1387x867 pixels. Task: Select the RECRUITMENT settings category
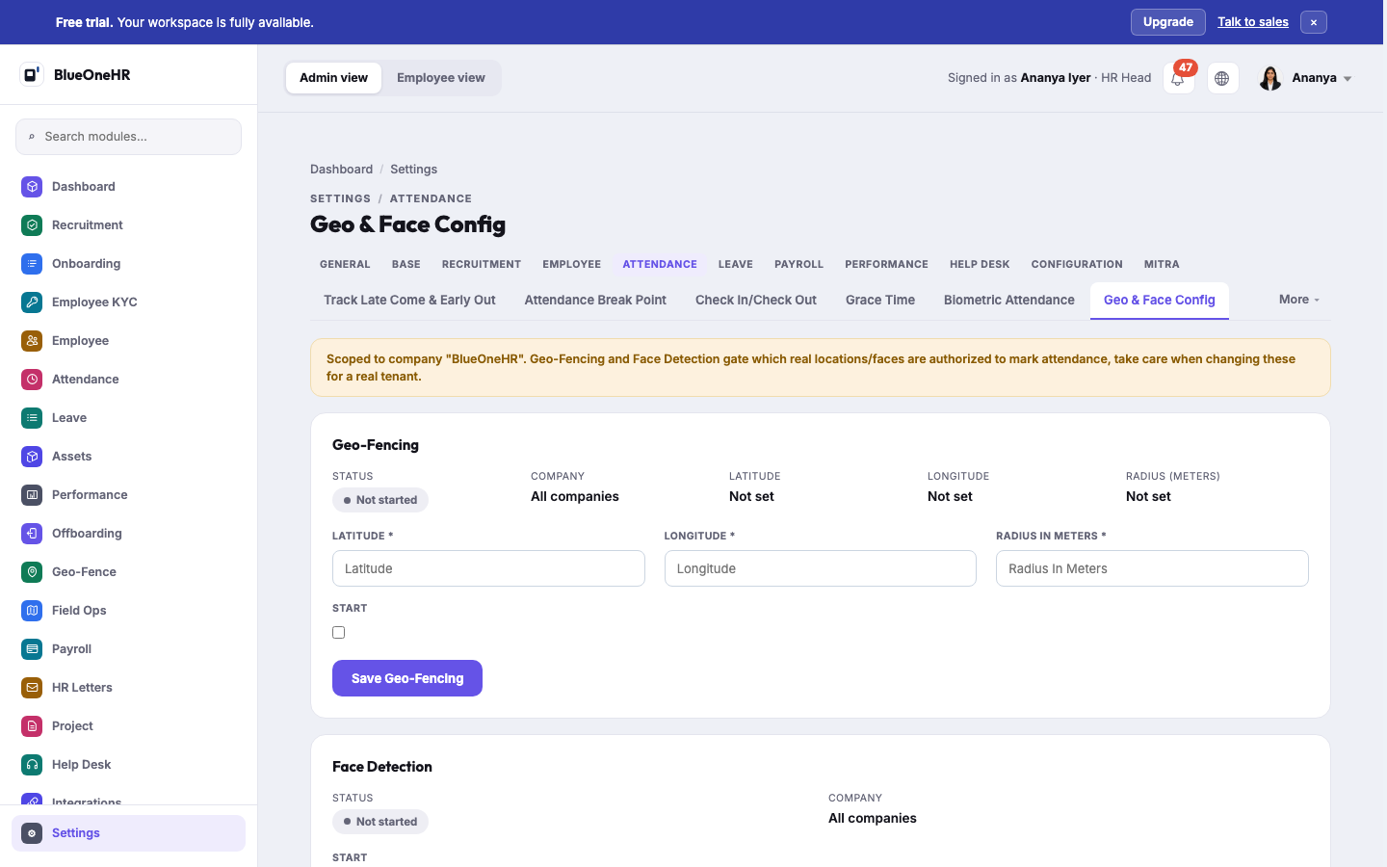pyautogui.click(x=482, y=264)
